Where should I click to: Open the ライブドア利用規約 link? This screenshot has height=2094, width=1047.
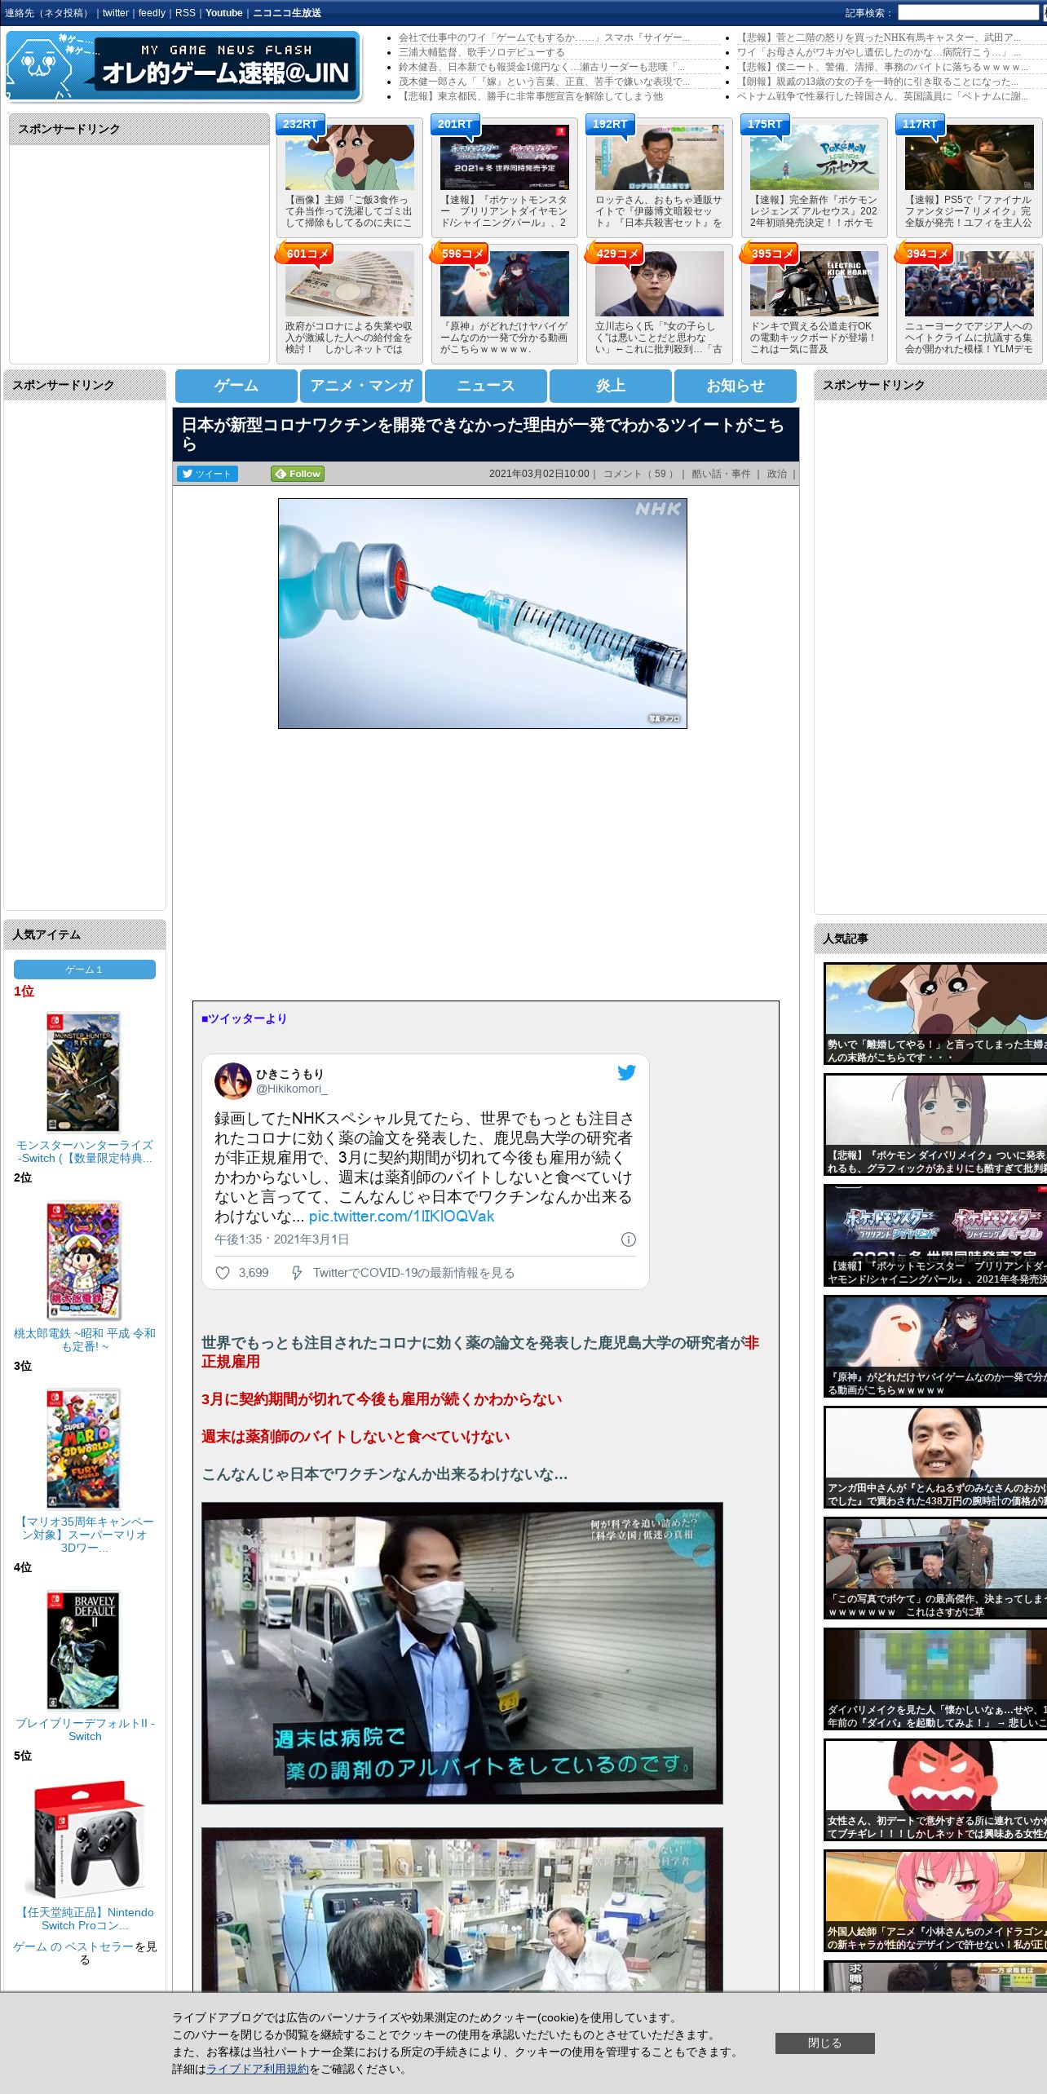(x=258, y=2069)
